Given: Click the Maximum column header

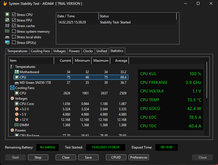Looking at the screenshot, I should (101, 61).
